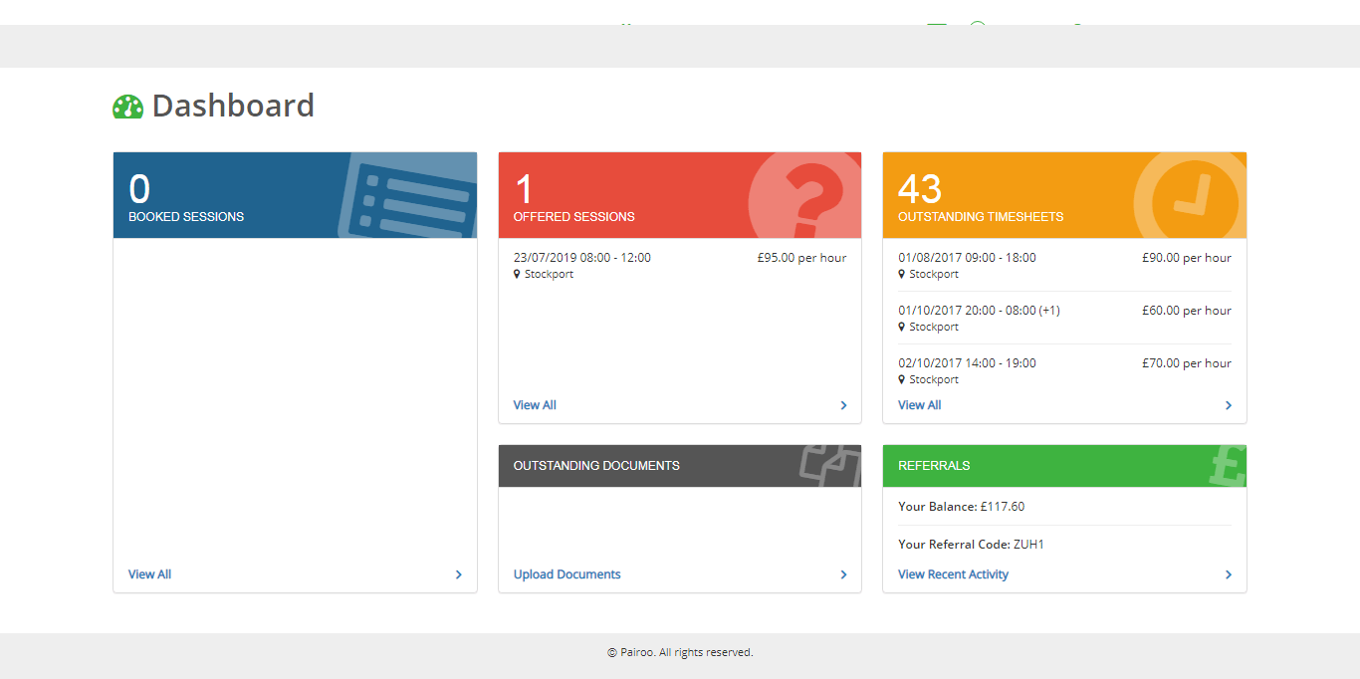Expand Offered Sessions using the right chevron
Image resolution: width=1360 pixels, height=679 pixels.
point(843,405)
